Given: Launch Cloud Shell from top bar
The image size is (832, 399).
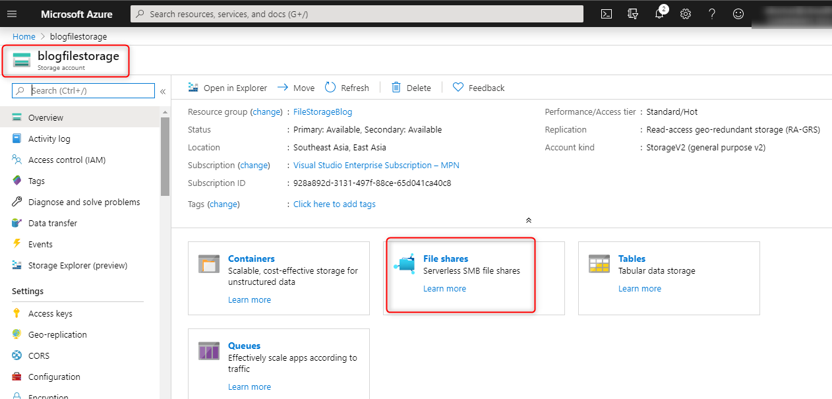Looking at the screenshot, I should coord(607,14).
